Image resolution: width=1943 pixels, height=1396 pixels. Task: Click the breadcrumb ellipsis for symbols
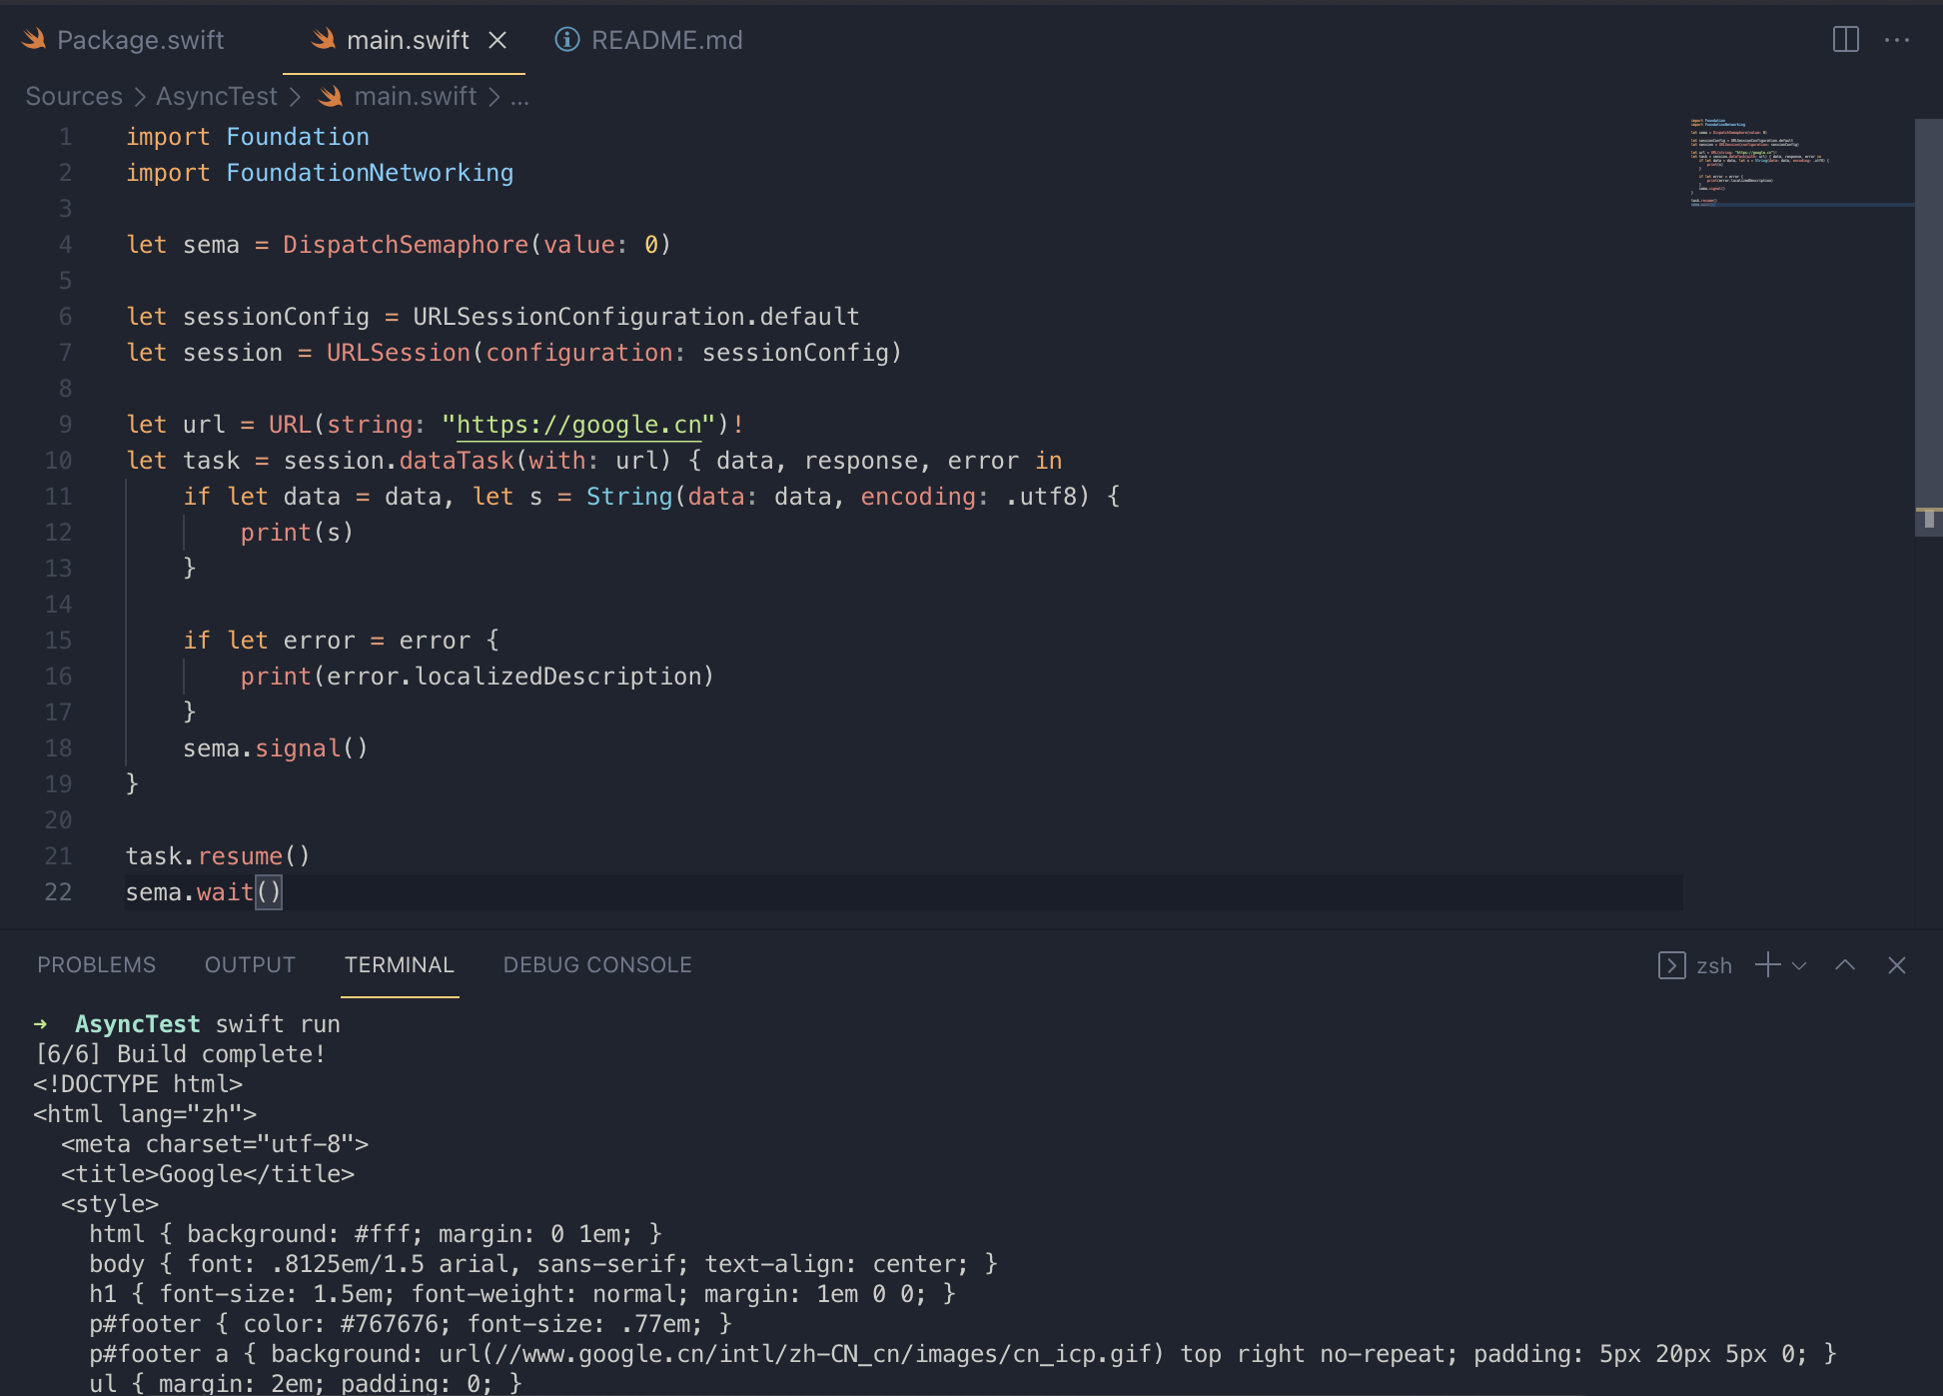point(519,97)
